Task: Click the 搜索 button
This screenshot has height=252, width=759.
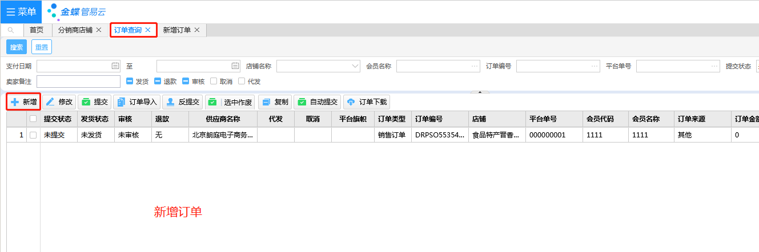Action: (17, 47)
